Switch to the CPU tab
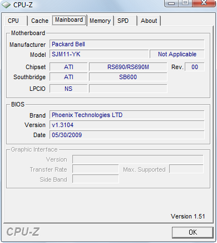The width and height of the screenshot is (217, 243). [16, 21]
